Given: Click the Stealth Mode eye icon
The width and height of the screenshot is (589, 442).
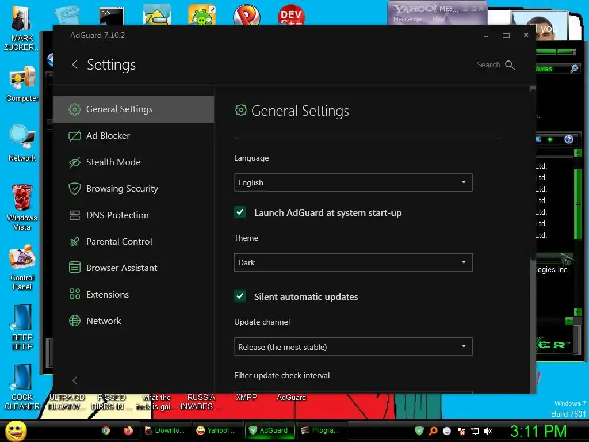Looking at the screenshot, I should pyautogui.click(x=75, y=162).
